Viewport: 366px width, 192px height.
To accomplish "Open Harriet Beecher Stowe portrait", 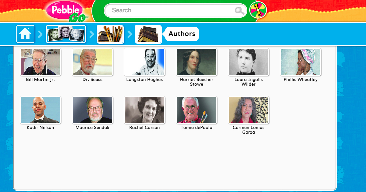I will 197,62.
